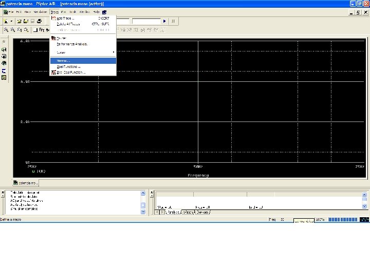Click the open file folder icon
The width and height of the screenshot is (370, 278).
tap(19, 21)
